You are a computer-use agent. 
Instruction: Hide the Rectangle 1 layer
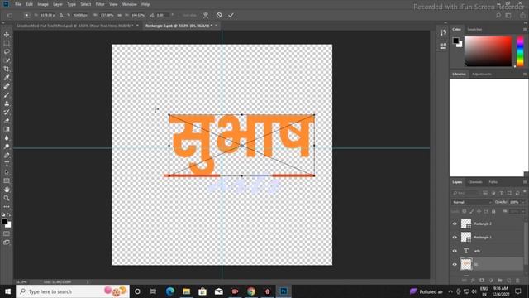pos(455,238)
